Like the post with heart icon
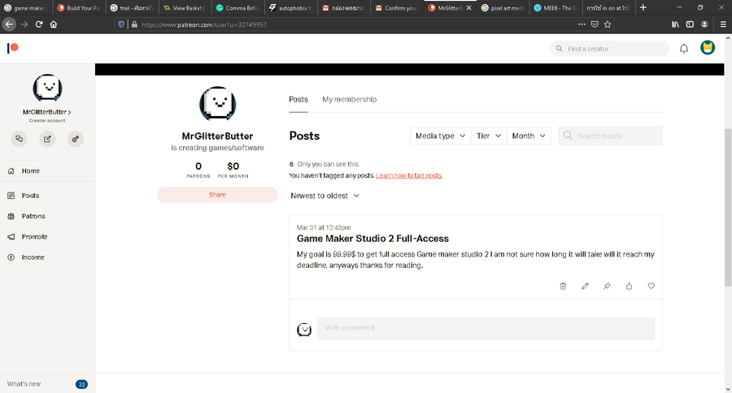The image size is (732, 393). [651, 286]
